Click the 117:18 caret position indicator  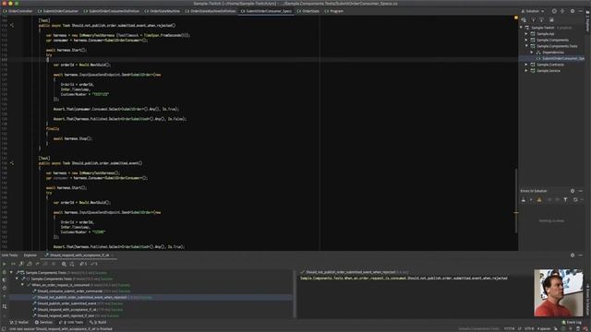click(509, 328)
